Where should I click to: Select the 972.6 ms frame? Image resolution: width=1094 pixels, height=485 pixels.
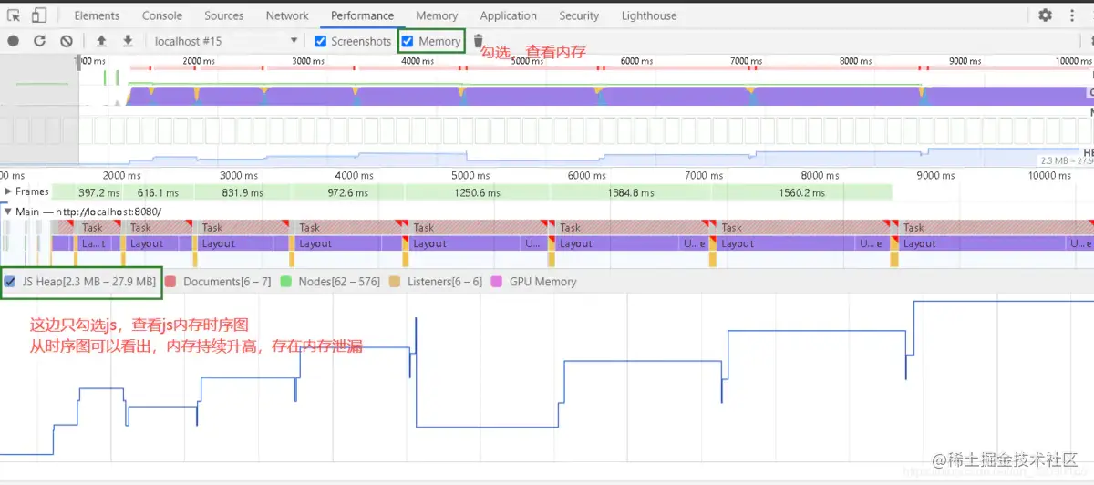346,192
